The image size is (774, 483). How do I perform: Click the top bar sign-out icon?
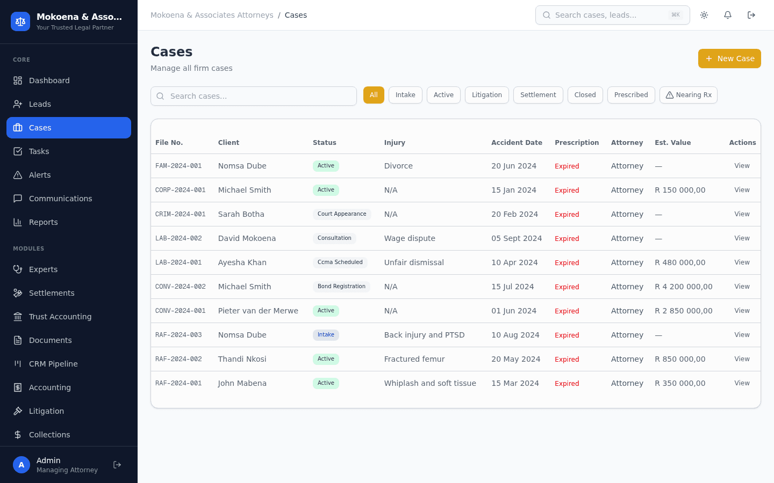coord(751,15)
